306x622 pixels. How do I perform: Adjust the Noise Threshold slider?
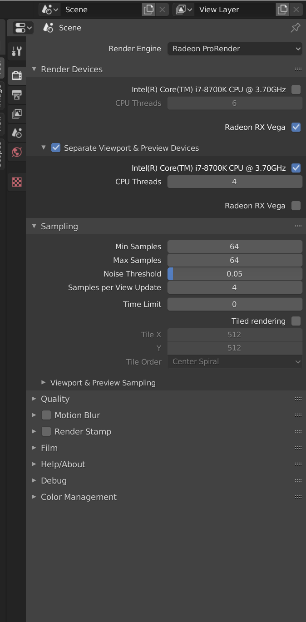click(235, 274)
